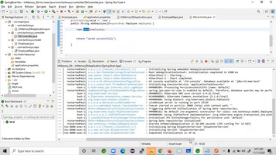This screenshot has width=276, height=155.
Task: Open the Refactor menu
Action: (x=29, y=7)
